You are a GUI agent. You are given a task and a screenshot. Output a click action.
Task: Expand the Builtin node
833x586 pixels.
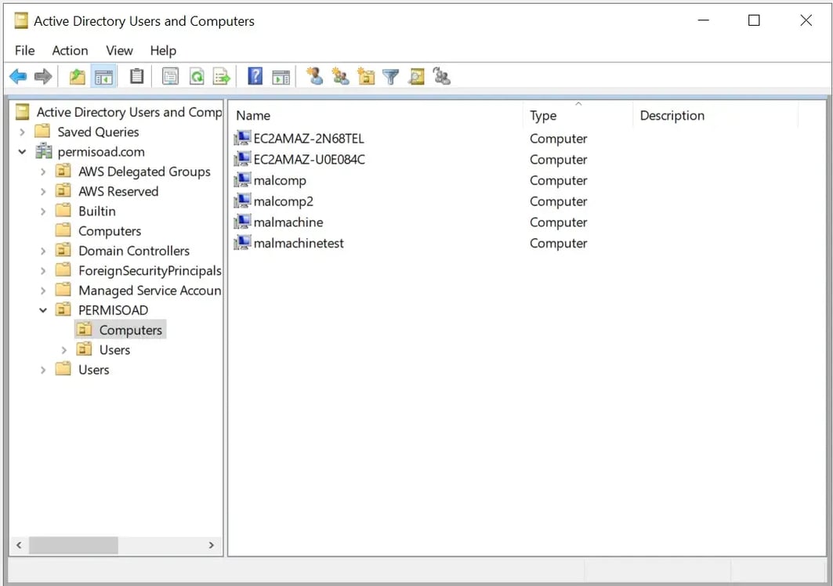[43, 212]
